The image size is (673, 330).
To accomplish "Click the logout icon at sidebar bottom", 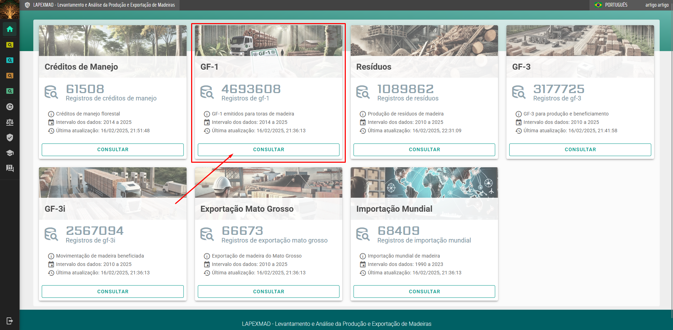I will tap(10, 321).
